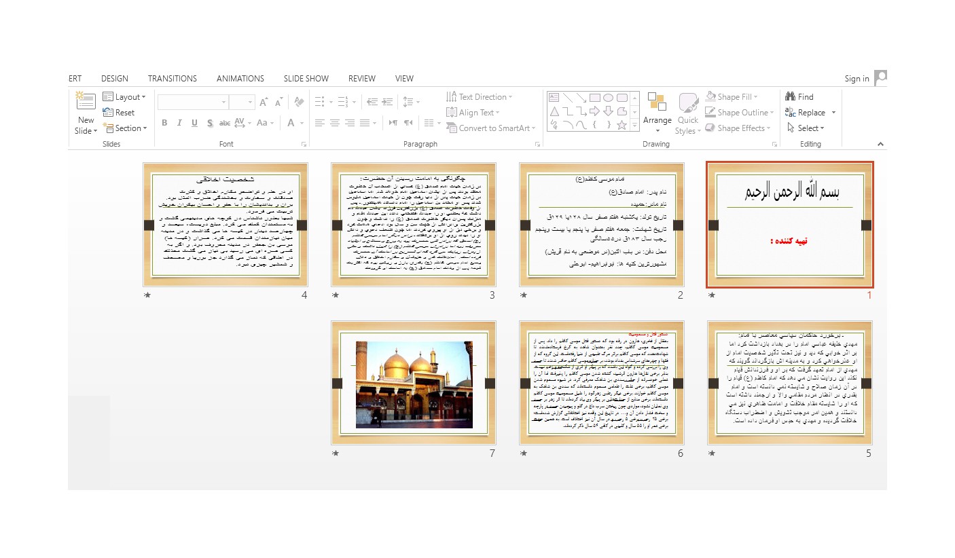Click the Increase Font Size icon
This screenshot has height=558, width=955.
pos(264,103)
